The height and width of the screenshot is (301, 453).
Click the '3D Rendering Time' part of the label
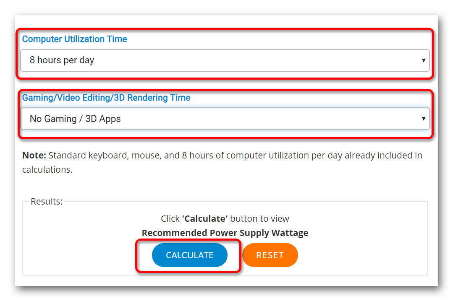152,98
